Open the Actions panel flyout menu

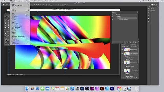point(138,13)
